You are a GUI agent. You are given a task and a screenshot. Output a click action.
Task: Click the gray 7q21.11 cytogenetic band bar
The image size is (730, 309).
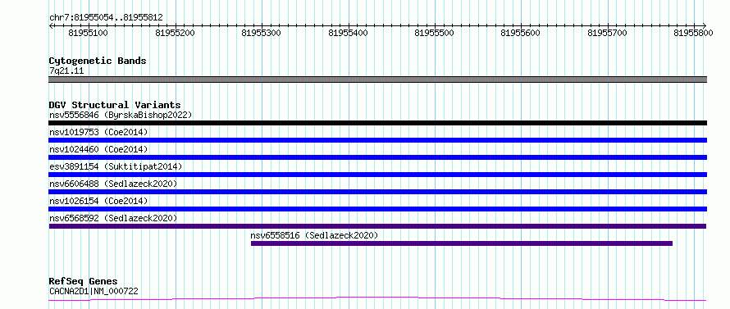point(377,80)
